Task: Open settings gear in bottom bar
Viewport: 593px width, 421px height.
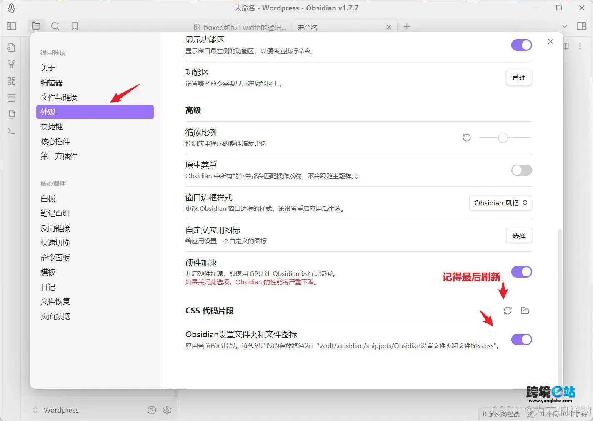Action: pyautogui.click(x=168, y=410)
